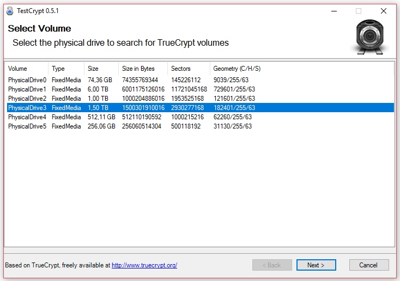Click the 6,00 TB size cell
Viewport: 400px width, 281px height.
pyautogui.click(x=98, y=89)
